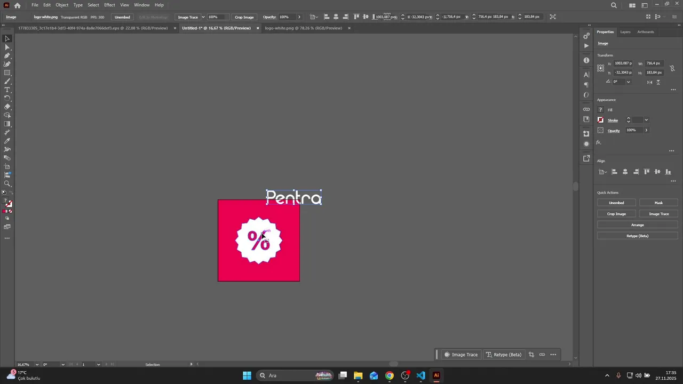The width and height of the screenshot is (683, 384).
Task: Select the Gradient tool
Action: point(7,124)
